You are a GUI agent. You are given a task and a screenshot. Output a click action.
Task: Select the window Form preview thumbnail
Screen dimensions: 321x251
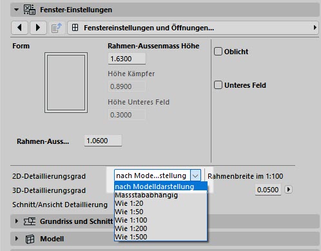pos(66,83)
